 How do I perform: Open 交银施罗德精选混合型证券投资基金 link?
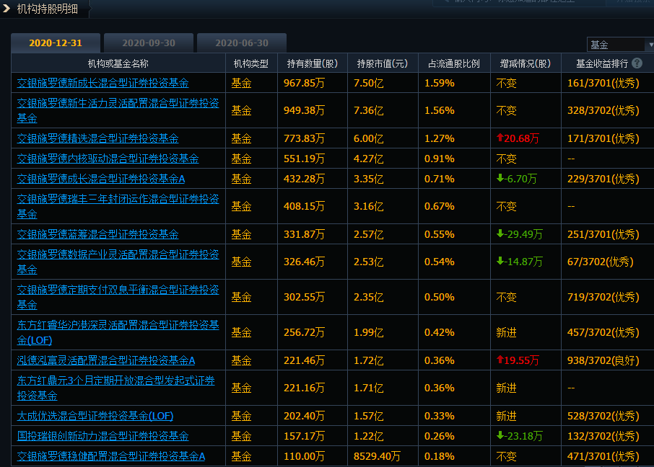click(x=97, y=138)
